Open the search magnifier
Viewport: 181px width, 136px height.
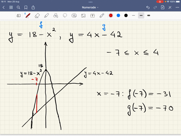pyautogui.click(x=18, y=8)
